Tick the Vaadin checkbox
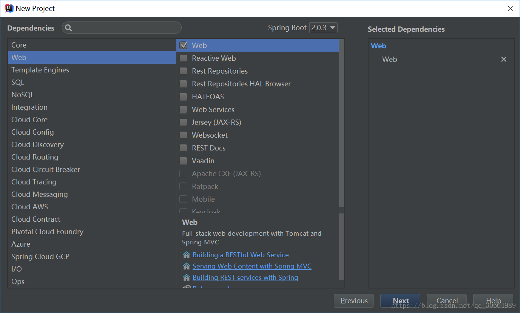The image size is (520, 313). [183, 161]
